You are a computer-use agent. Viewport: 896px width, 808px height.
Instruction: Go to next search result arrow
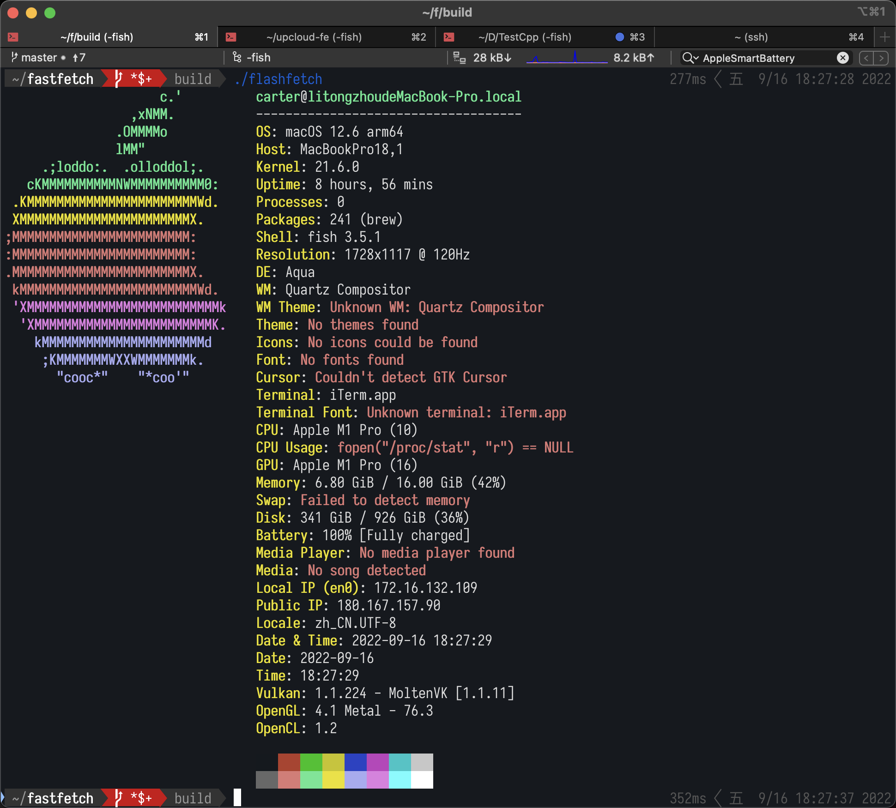[x=881, y=58]
